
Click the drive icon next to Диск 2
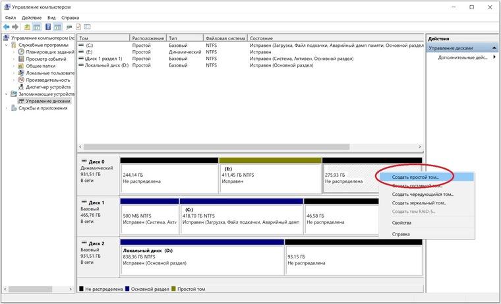(84, 243)
